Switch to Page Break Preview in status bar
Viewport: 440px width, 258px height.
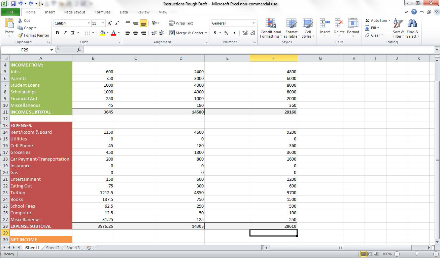tap(376, 254)
